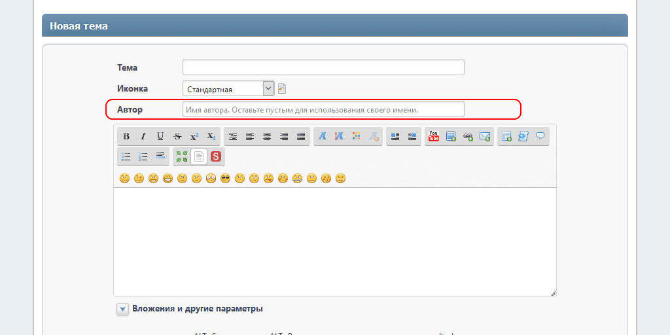Toggle the source view page icon
Image resolution: width=670 pixels, height=335 pixels.
click(199, 156)
